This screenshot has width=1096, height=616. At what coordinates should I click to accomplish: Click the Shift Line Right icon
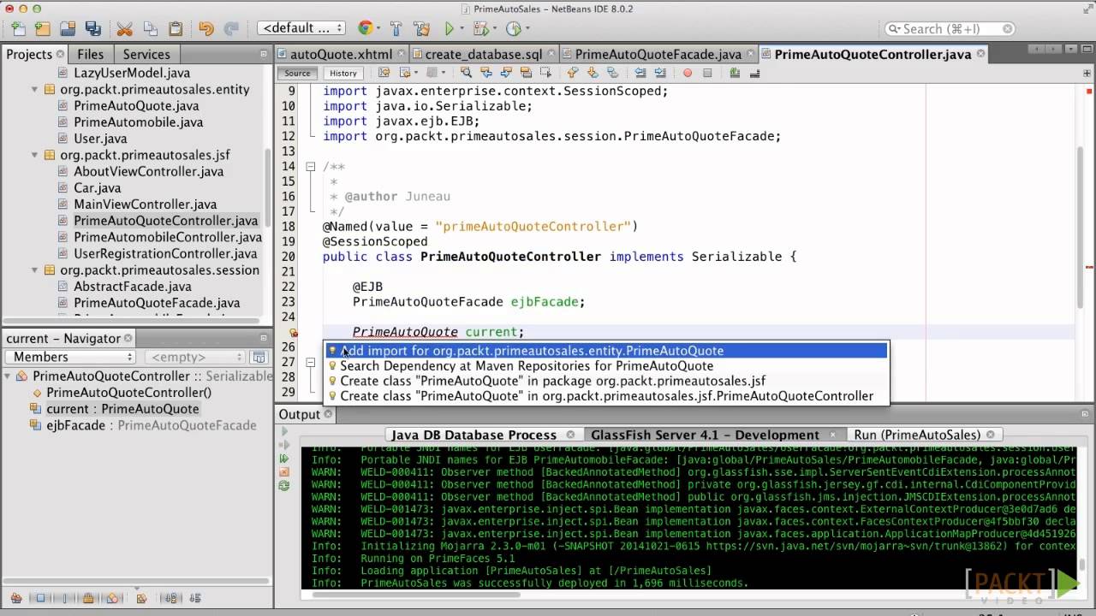point(660,74)
